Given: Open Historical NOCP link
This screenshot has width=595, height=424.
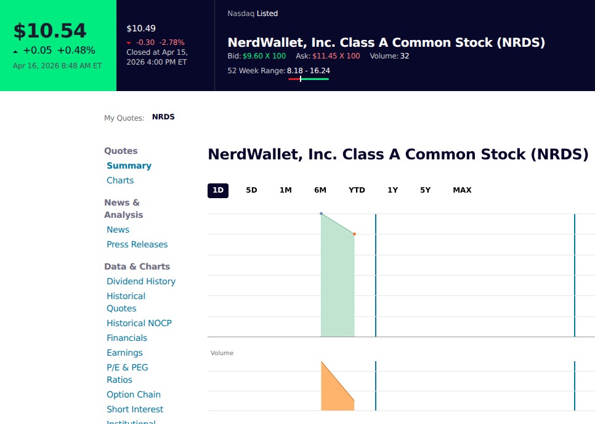Looking at the screenshot, I should [x=139, y=323].
